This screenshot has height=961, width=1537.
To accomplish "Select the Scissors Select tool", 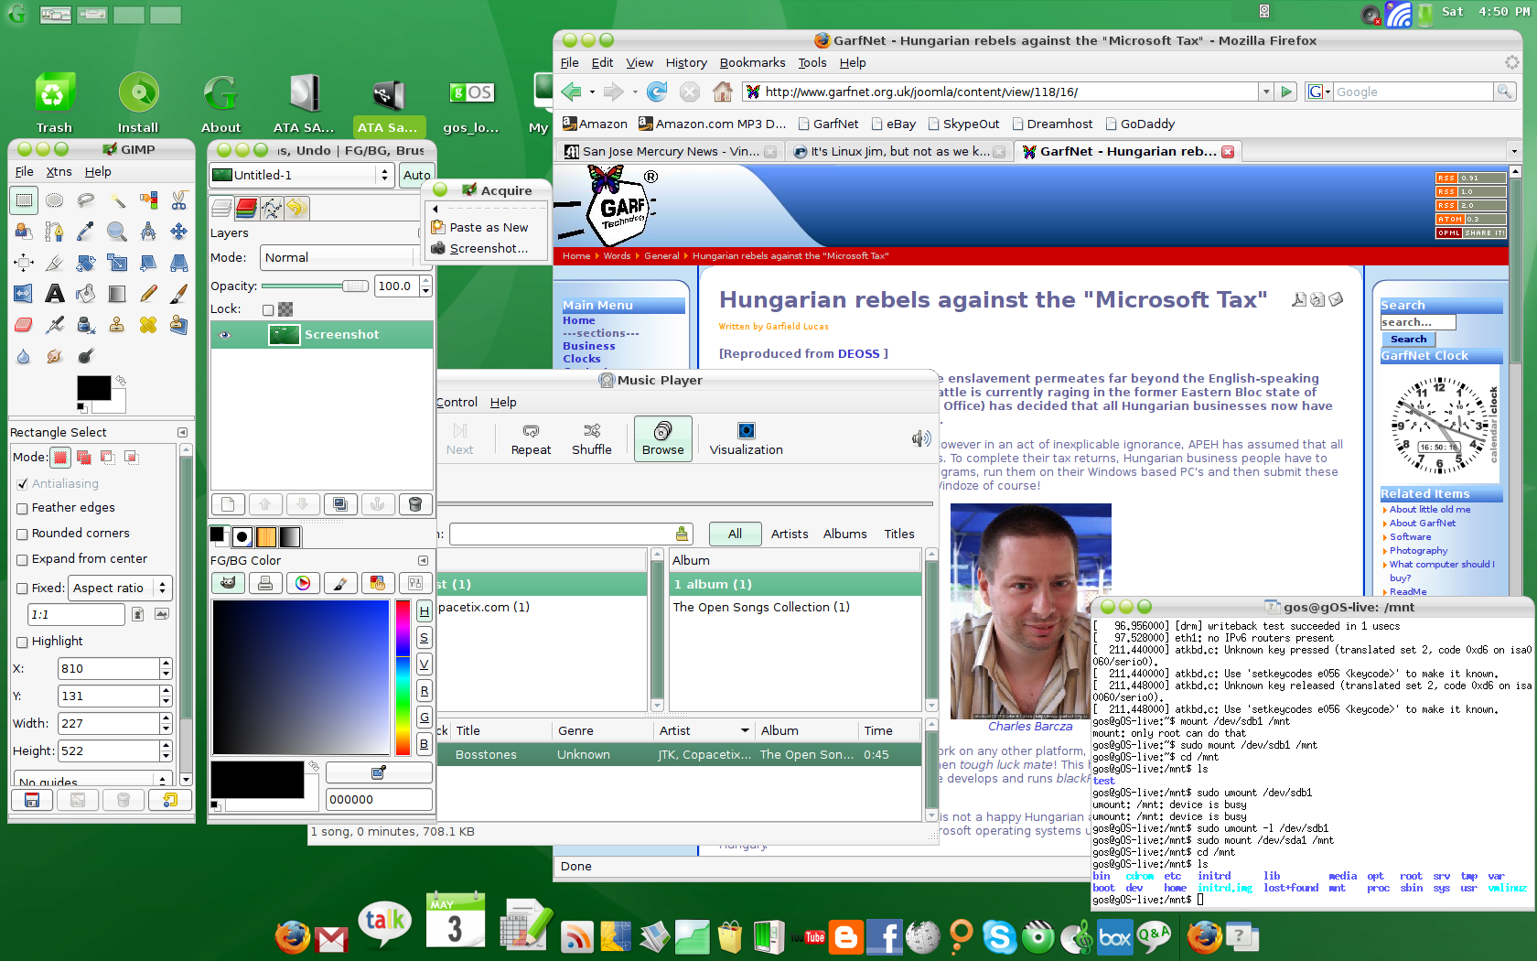I will pos(179,200).
